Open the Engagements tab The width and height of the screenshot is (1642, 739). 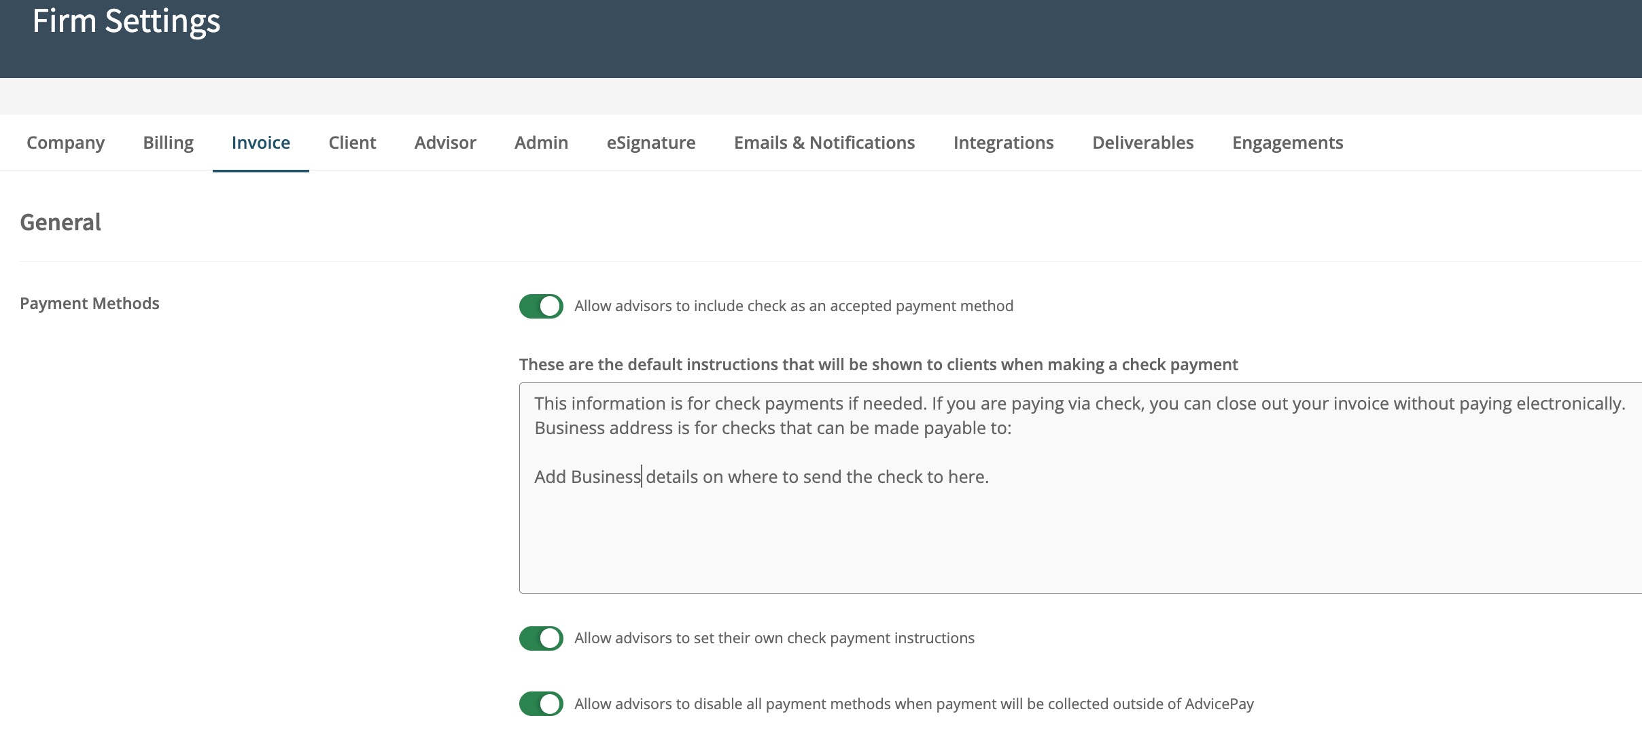pyautogui.click(x=1287, y=143)
